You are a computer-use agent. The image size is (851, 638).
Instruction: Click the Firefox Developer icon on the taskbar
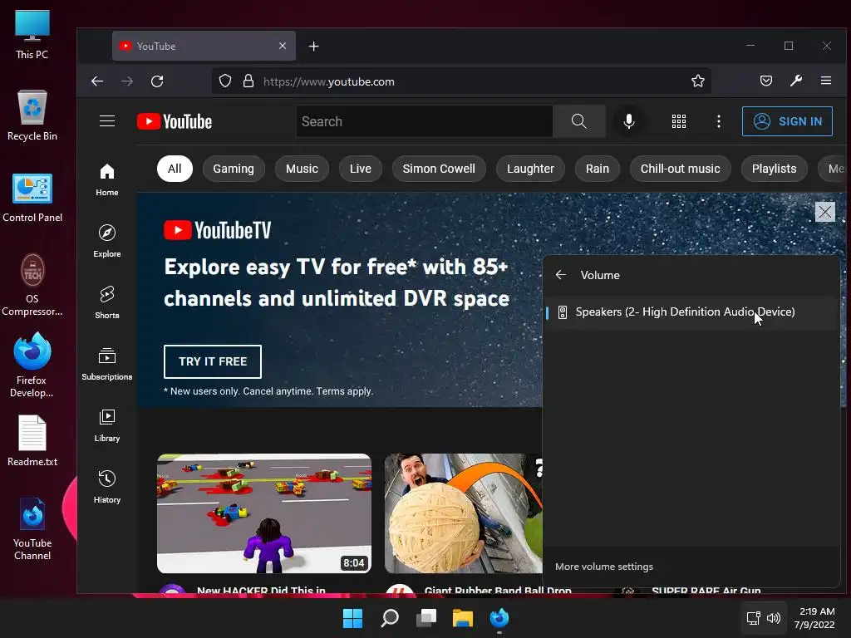coord(499,618)
